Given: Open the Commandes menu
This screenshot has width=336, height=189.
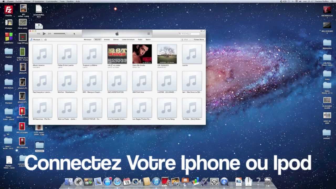Looking at the screenshot, I should click(x=52, y=1).
